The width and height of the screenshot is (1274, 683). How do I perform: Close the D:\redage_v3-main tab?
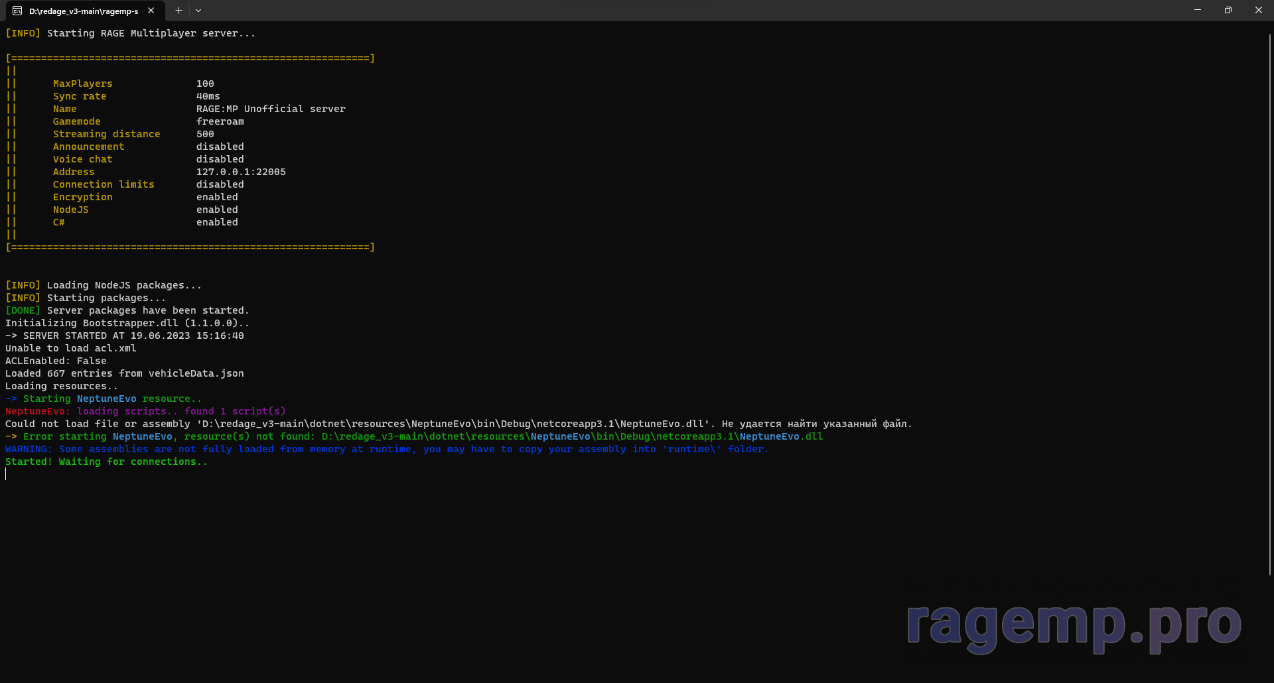[x=151, y=11]
